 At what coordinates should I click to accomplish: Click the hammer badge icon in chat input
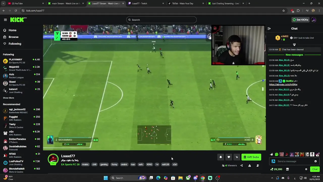(273, 161)
